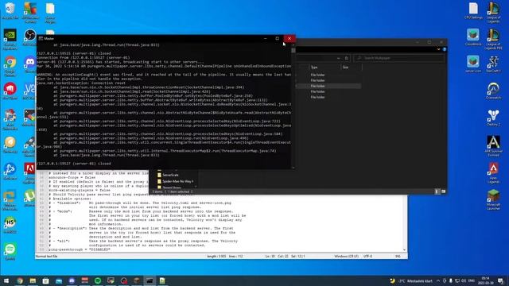509x286 pixels.
Task: Click the announce-forge = false line in editor
Action: tap(72, 178)
